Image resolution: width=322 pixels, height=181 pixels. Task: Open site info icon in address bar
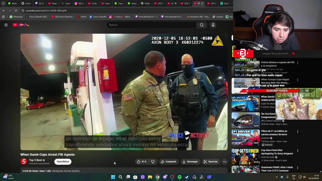(x=23, y=11)
